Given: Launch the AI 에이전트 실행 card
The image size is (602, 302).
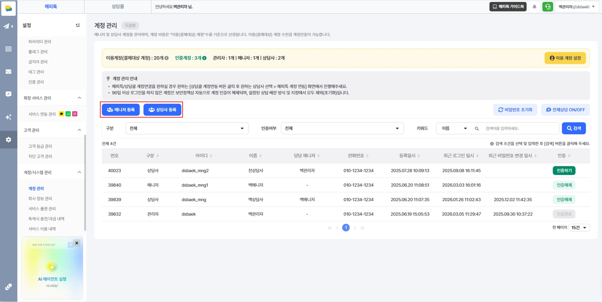Looking at the screenshot, I should point(52,268).
